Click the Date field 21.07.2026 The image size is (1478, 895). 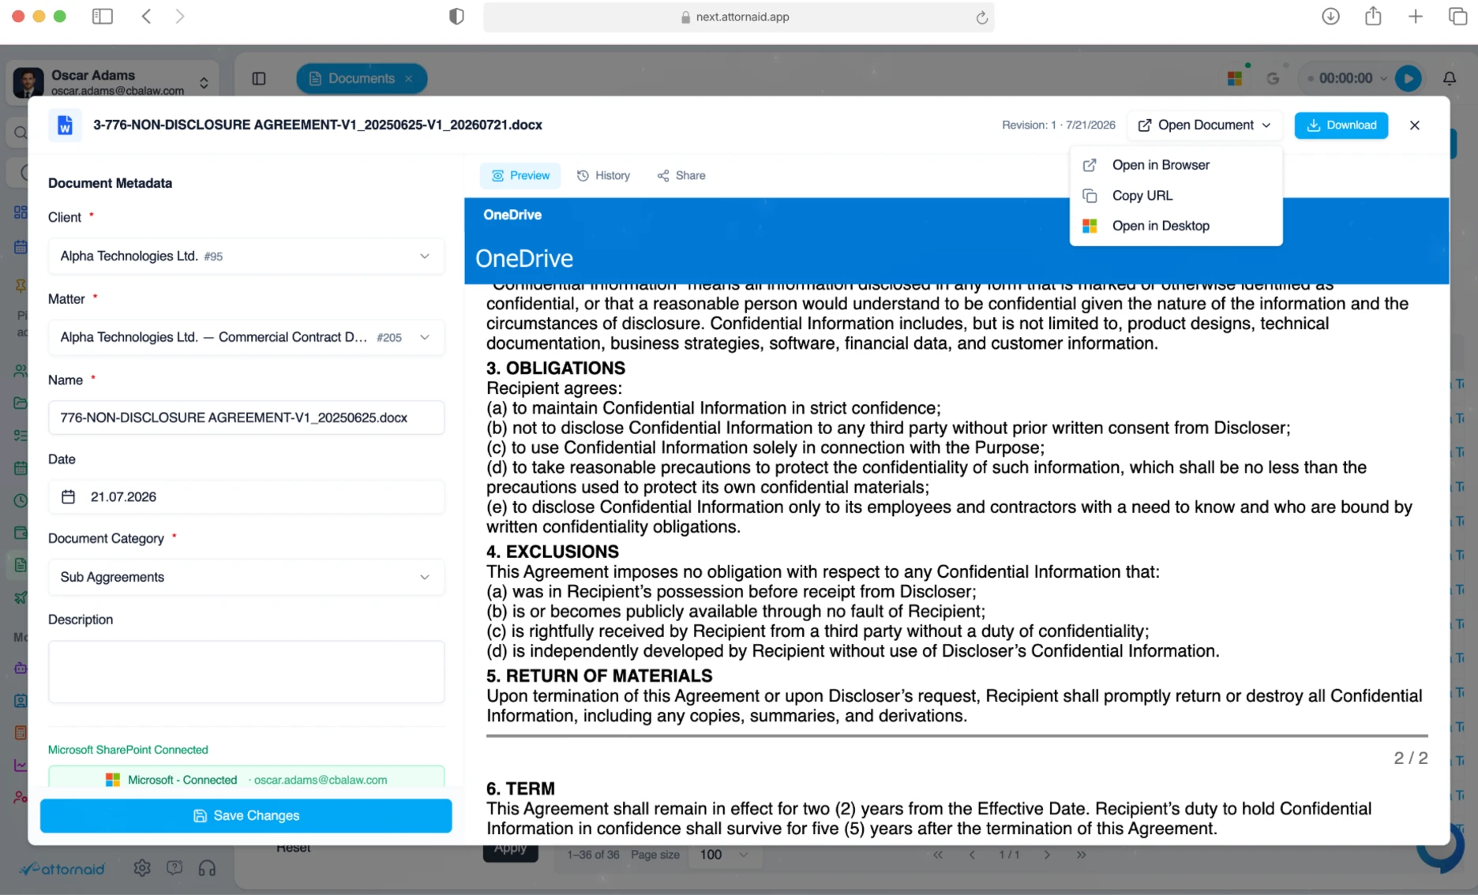(246, 496)
